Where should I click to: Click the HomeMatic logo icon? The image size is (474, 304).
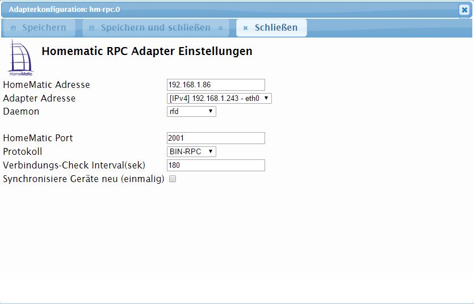[x=20, y=58]
